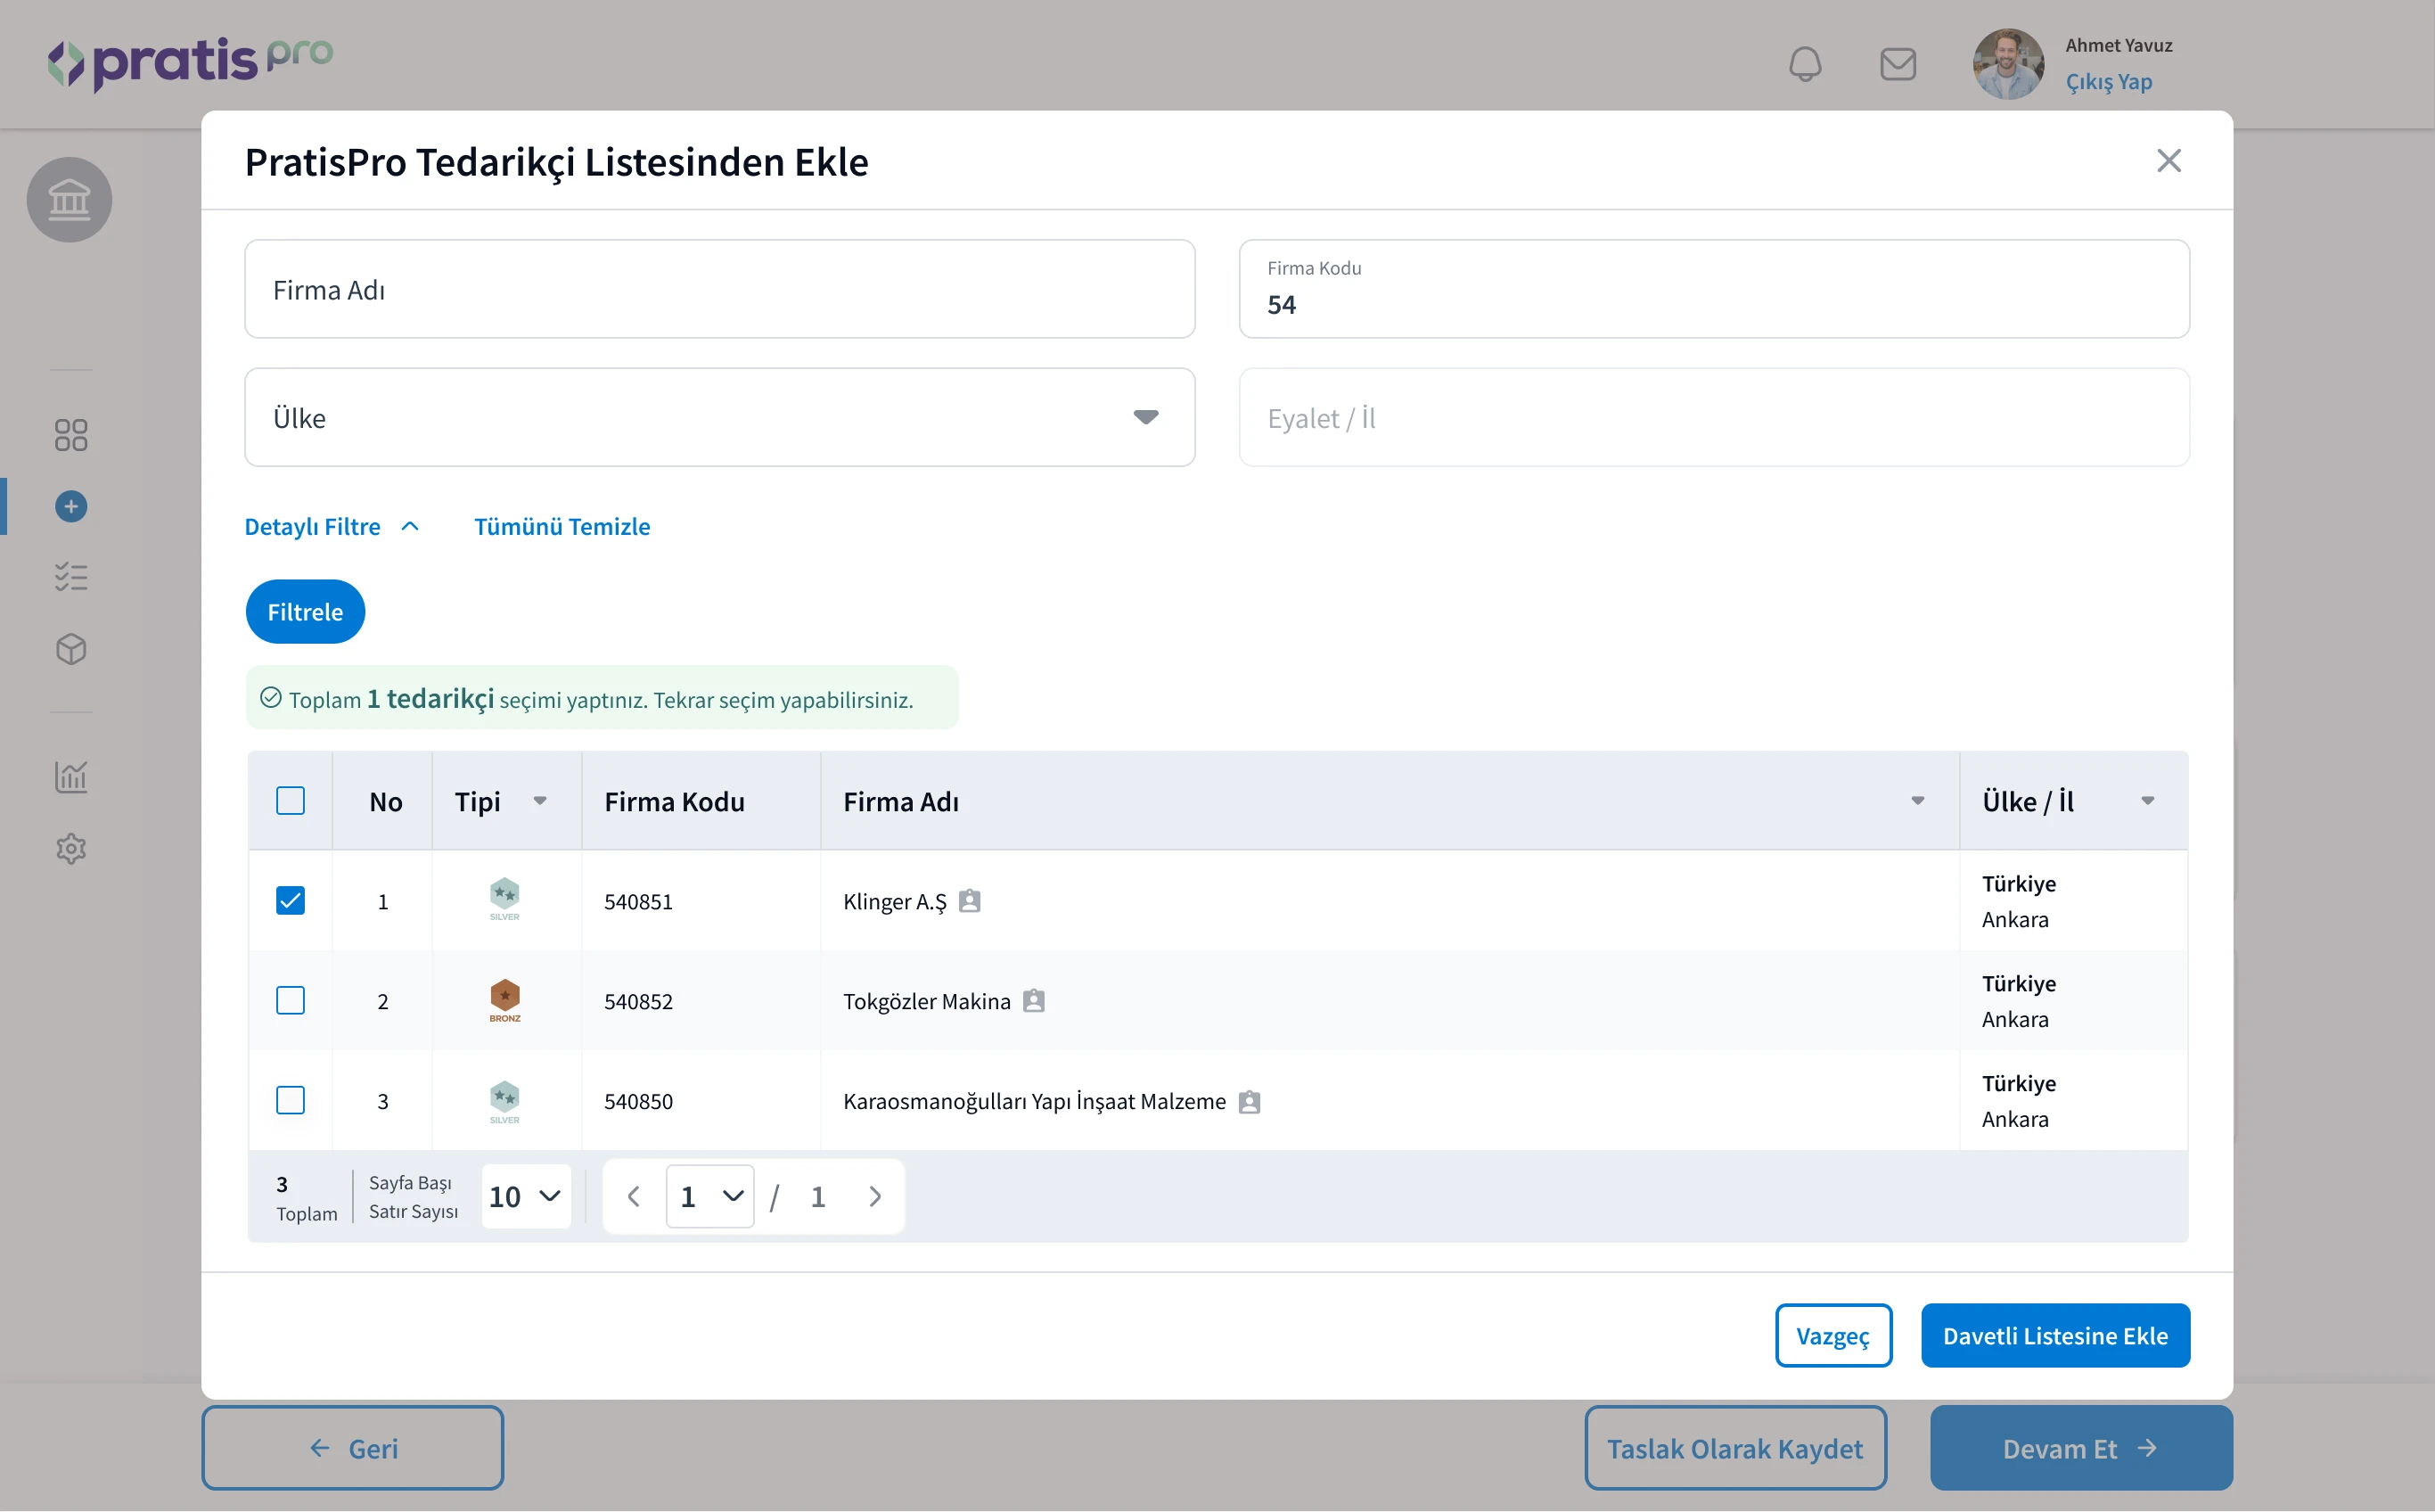Click the bronz badge for Tokgözler Makina
The width and height of the screenshot is (2435, 1512).
click(504, 1000)
